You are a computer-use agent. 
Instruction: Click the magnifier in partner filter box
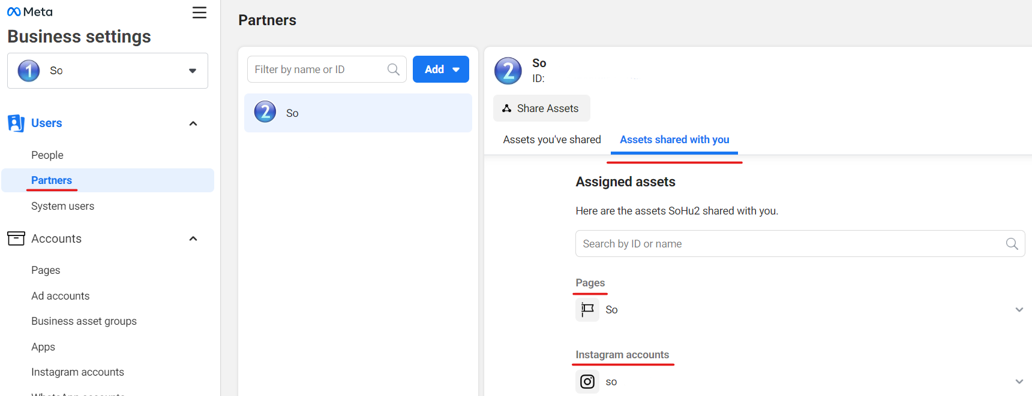(x=394, y=69)
